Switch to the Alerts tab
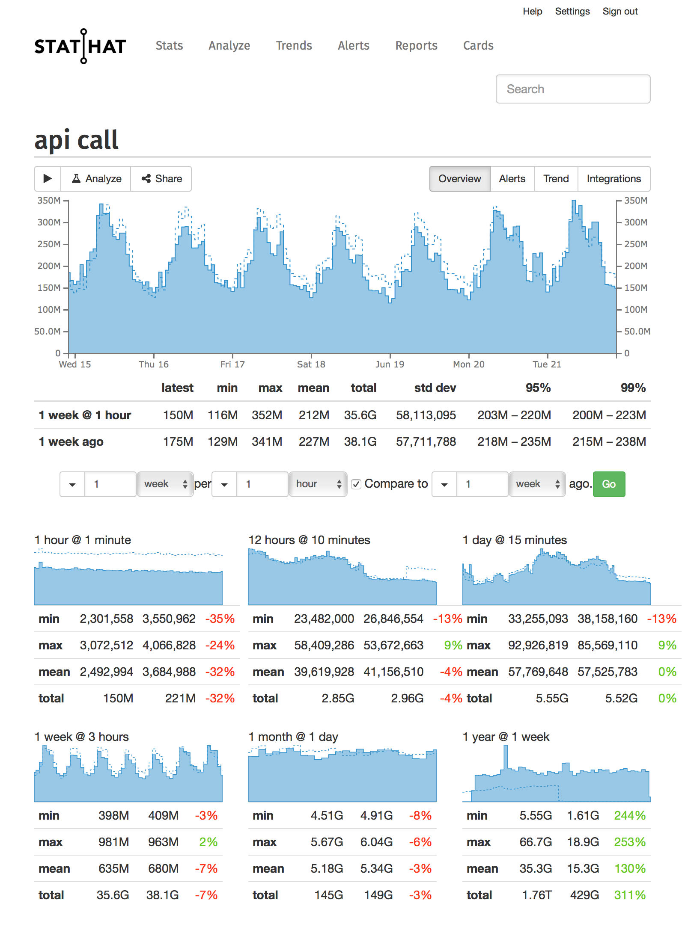 tap(512, 179)
